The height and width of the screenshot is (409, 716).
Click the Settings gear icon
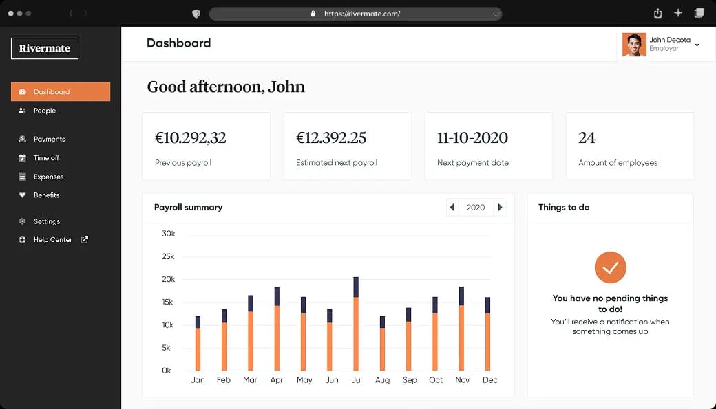tap(23, 221)
